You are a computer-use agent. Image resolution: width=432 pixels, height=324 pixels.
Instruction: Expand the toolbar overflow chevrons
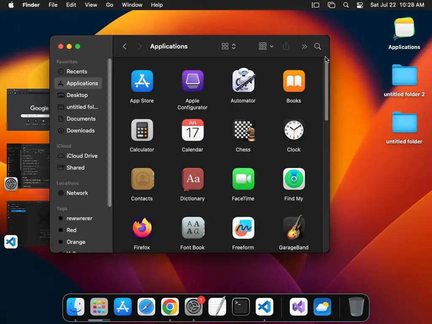pyautogui.click(x=304, y=46)
